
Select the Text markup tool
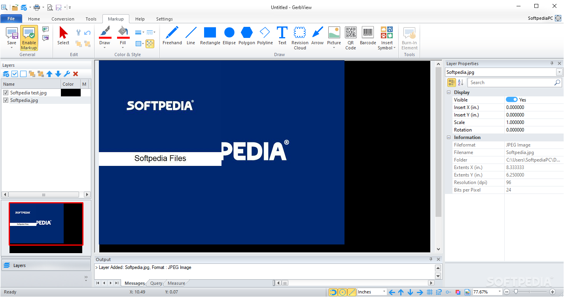(282, 36)
